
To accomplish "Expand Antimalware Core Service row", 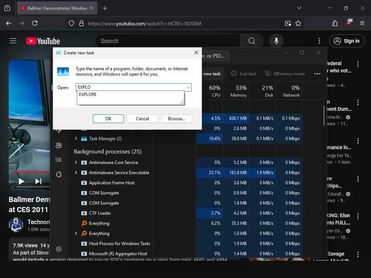I will (76, 163).
